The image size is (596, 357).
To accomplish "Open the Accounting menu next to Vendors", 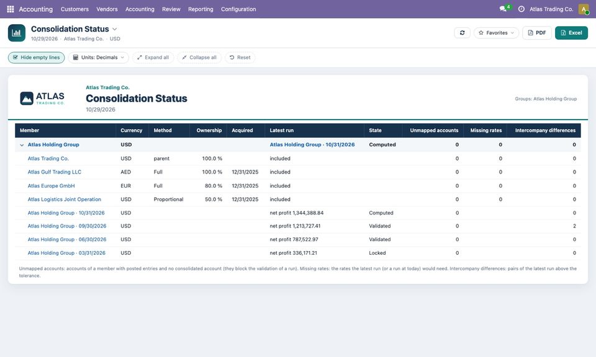I will 140,9.
